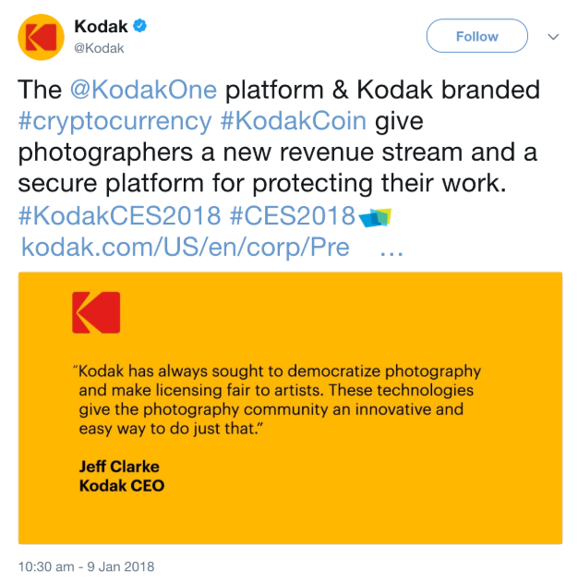Screen dimensions: 578x583
Task: Click the Kodak logo inside the orange card
Action: (x=96, y=312)
